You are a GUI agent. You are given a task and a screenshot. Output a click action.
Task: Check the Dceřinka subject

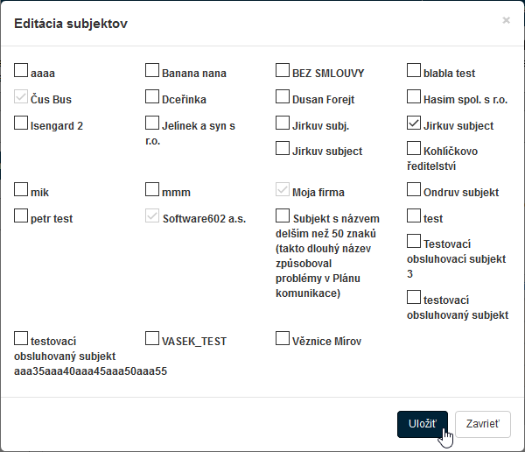[152, 97]
